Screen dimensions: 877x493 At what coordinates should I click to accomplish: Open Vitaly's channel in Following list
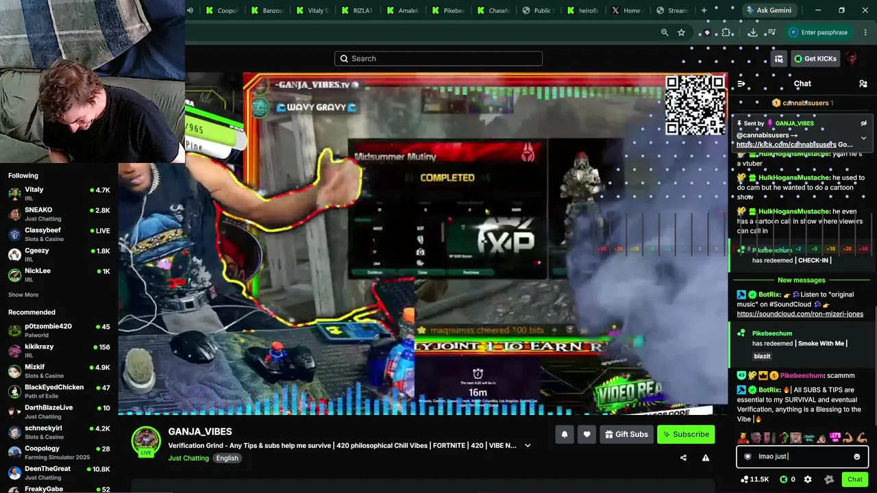pyautogui.click(x=59, y=193)
